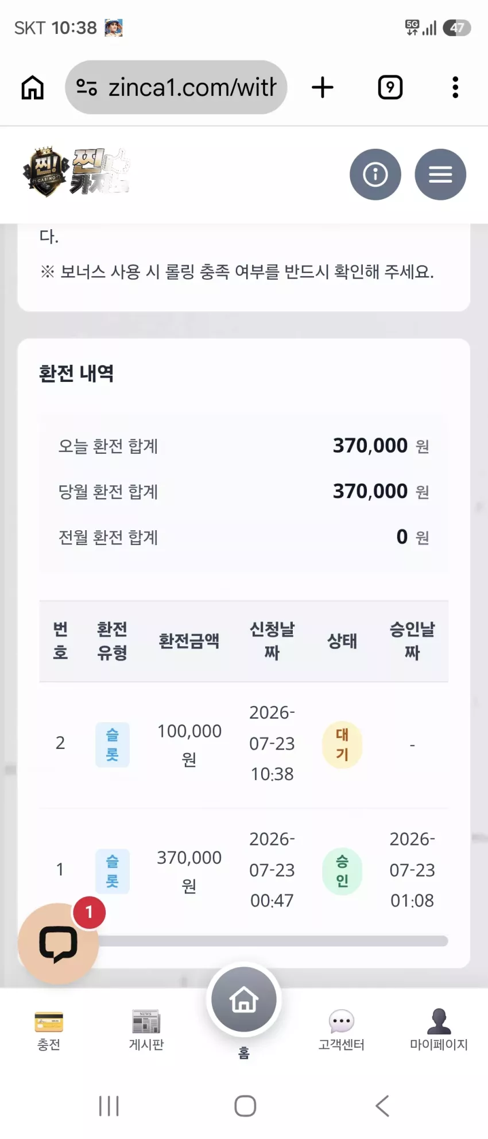Expand the hamburger menu in the header

click(x=440, y=174)
